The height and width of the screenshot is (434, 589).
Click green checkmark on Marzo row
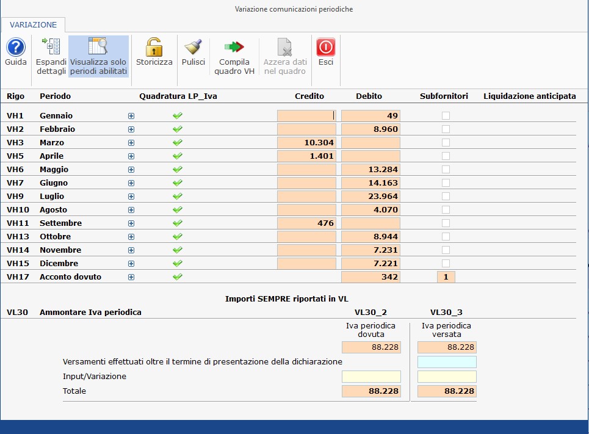(178, 142)
